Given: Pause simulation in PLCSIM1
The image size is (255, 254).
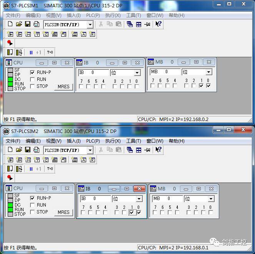Looking at the screenshot, I should point(31,53).
